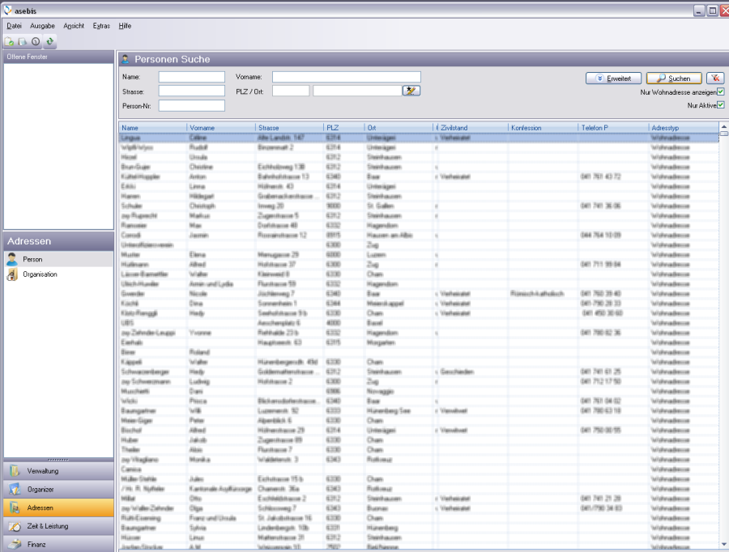729x552 pixels.
Task: Uncheck the Nur Aktive checkbox
Action: (720, 105)
